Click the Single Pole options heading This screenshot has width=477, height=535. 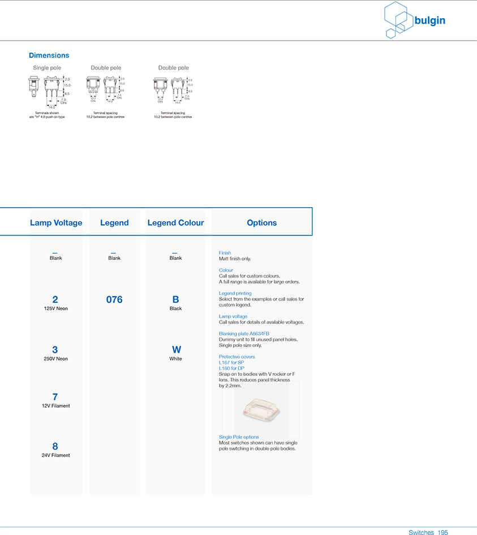click(x=239, y=437)
